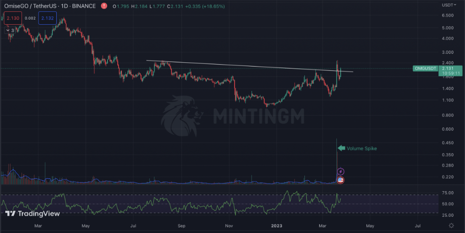Click the 0.450 price scale label
Viewport: 465px width, 233px height.
[x=448, y=143]
